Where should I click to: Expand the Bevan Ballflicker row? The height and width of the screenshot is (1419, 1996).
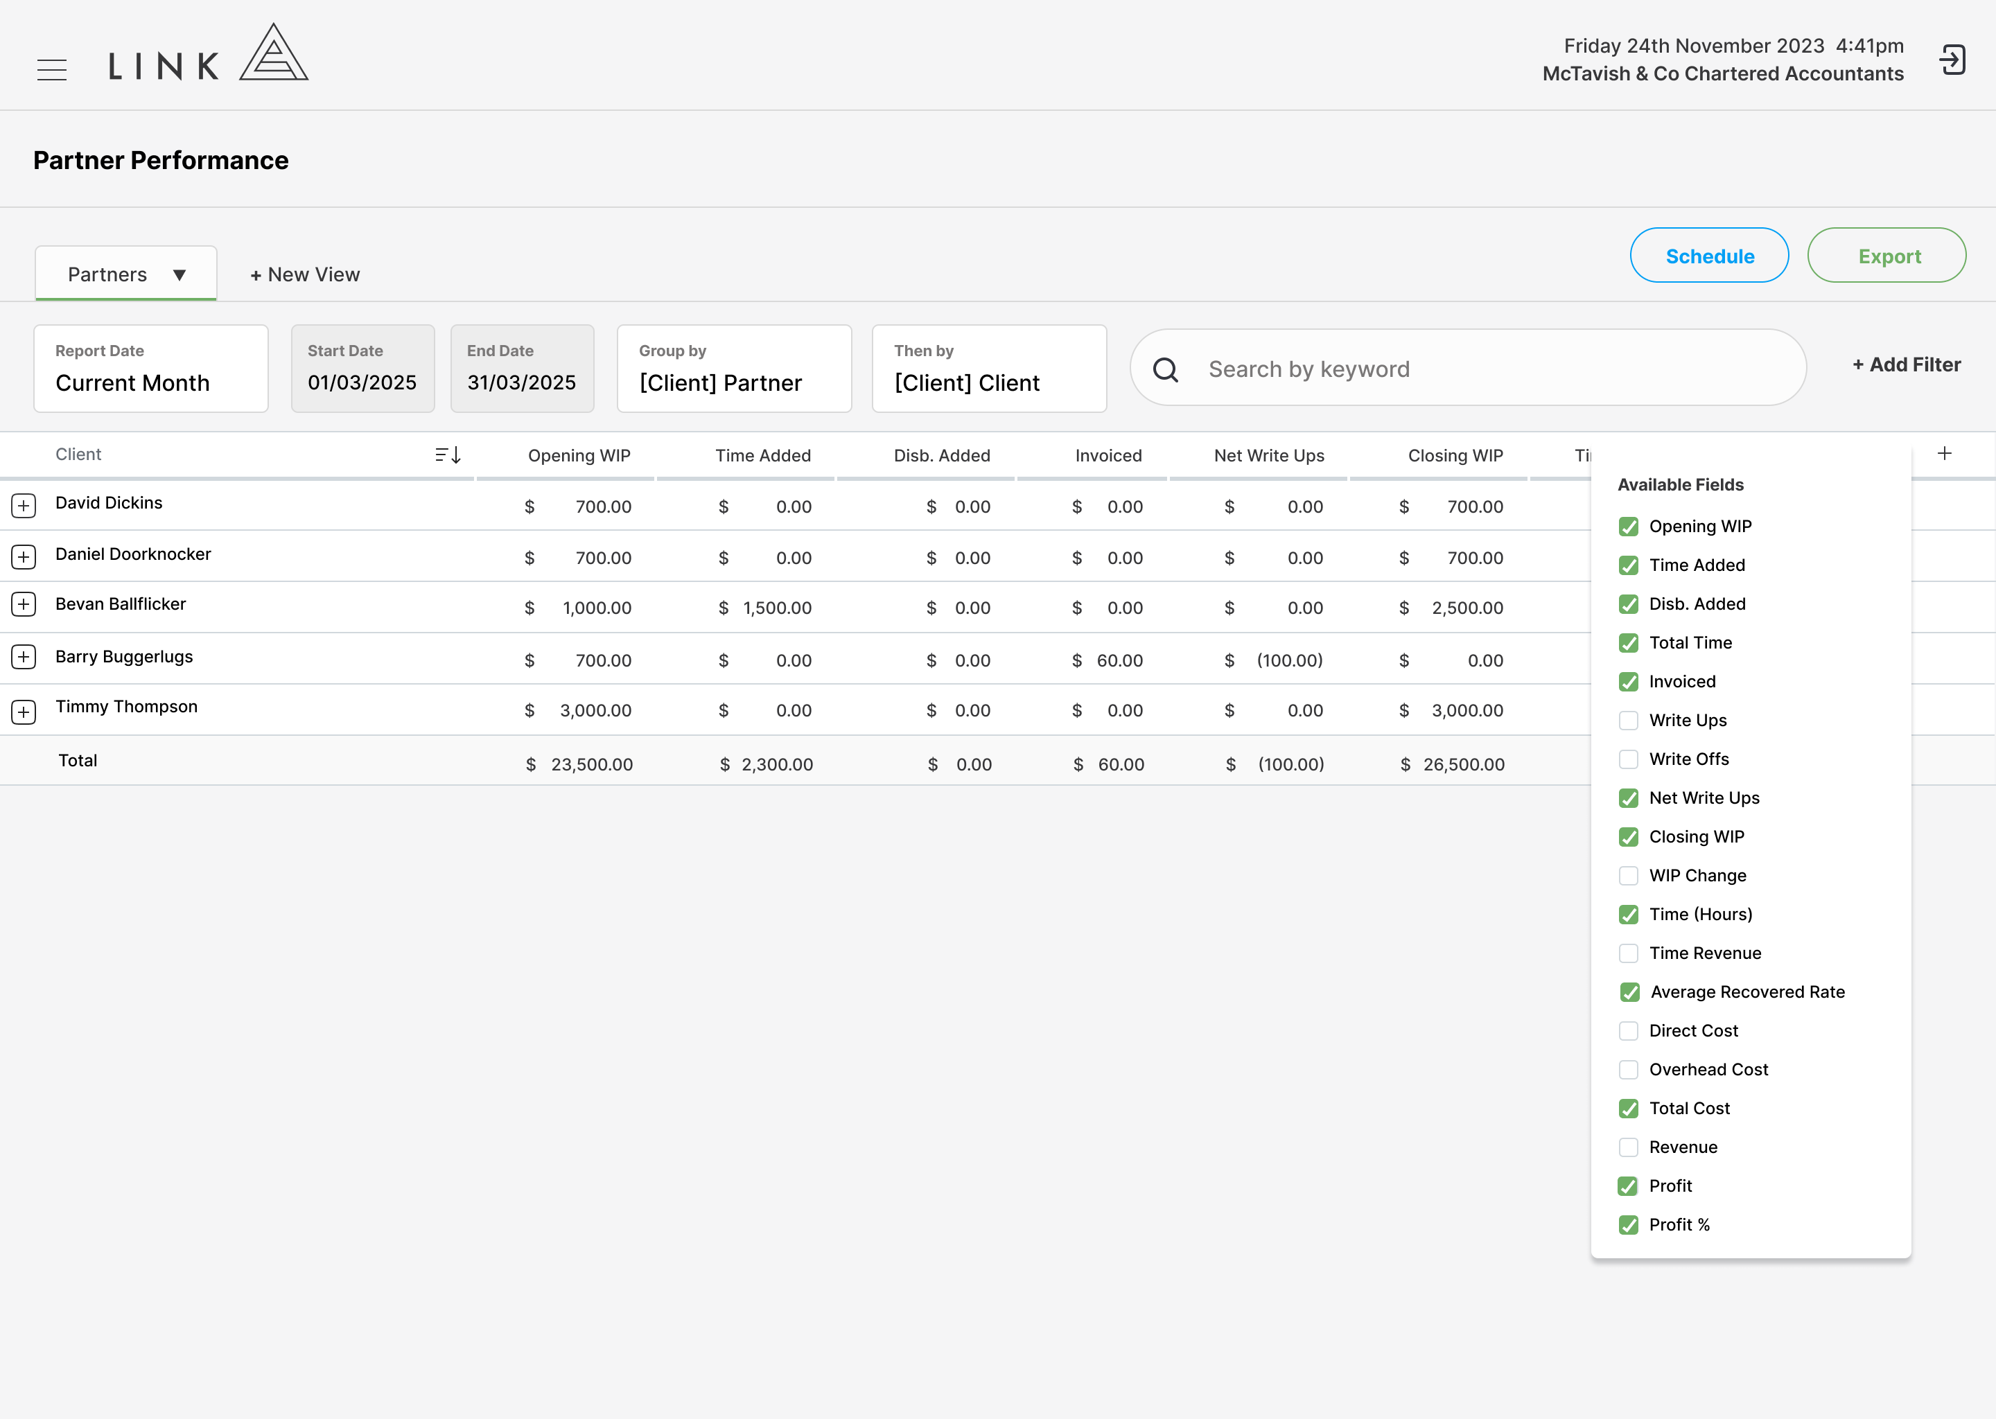24,605
